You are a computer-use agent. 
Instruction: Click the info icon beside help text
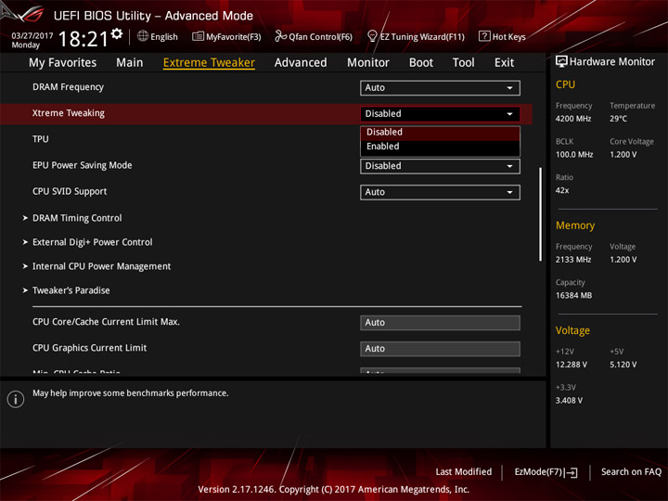[x=16, y=399]
